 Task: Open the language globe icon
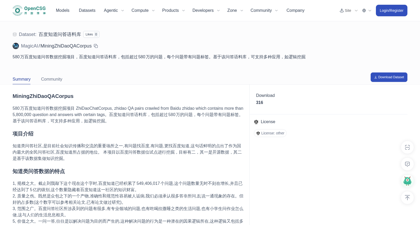point(364,11)
